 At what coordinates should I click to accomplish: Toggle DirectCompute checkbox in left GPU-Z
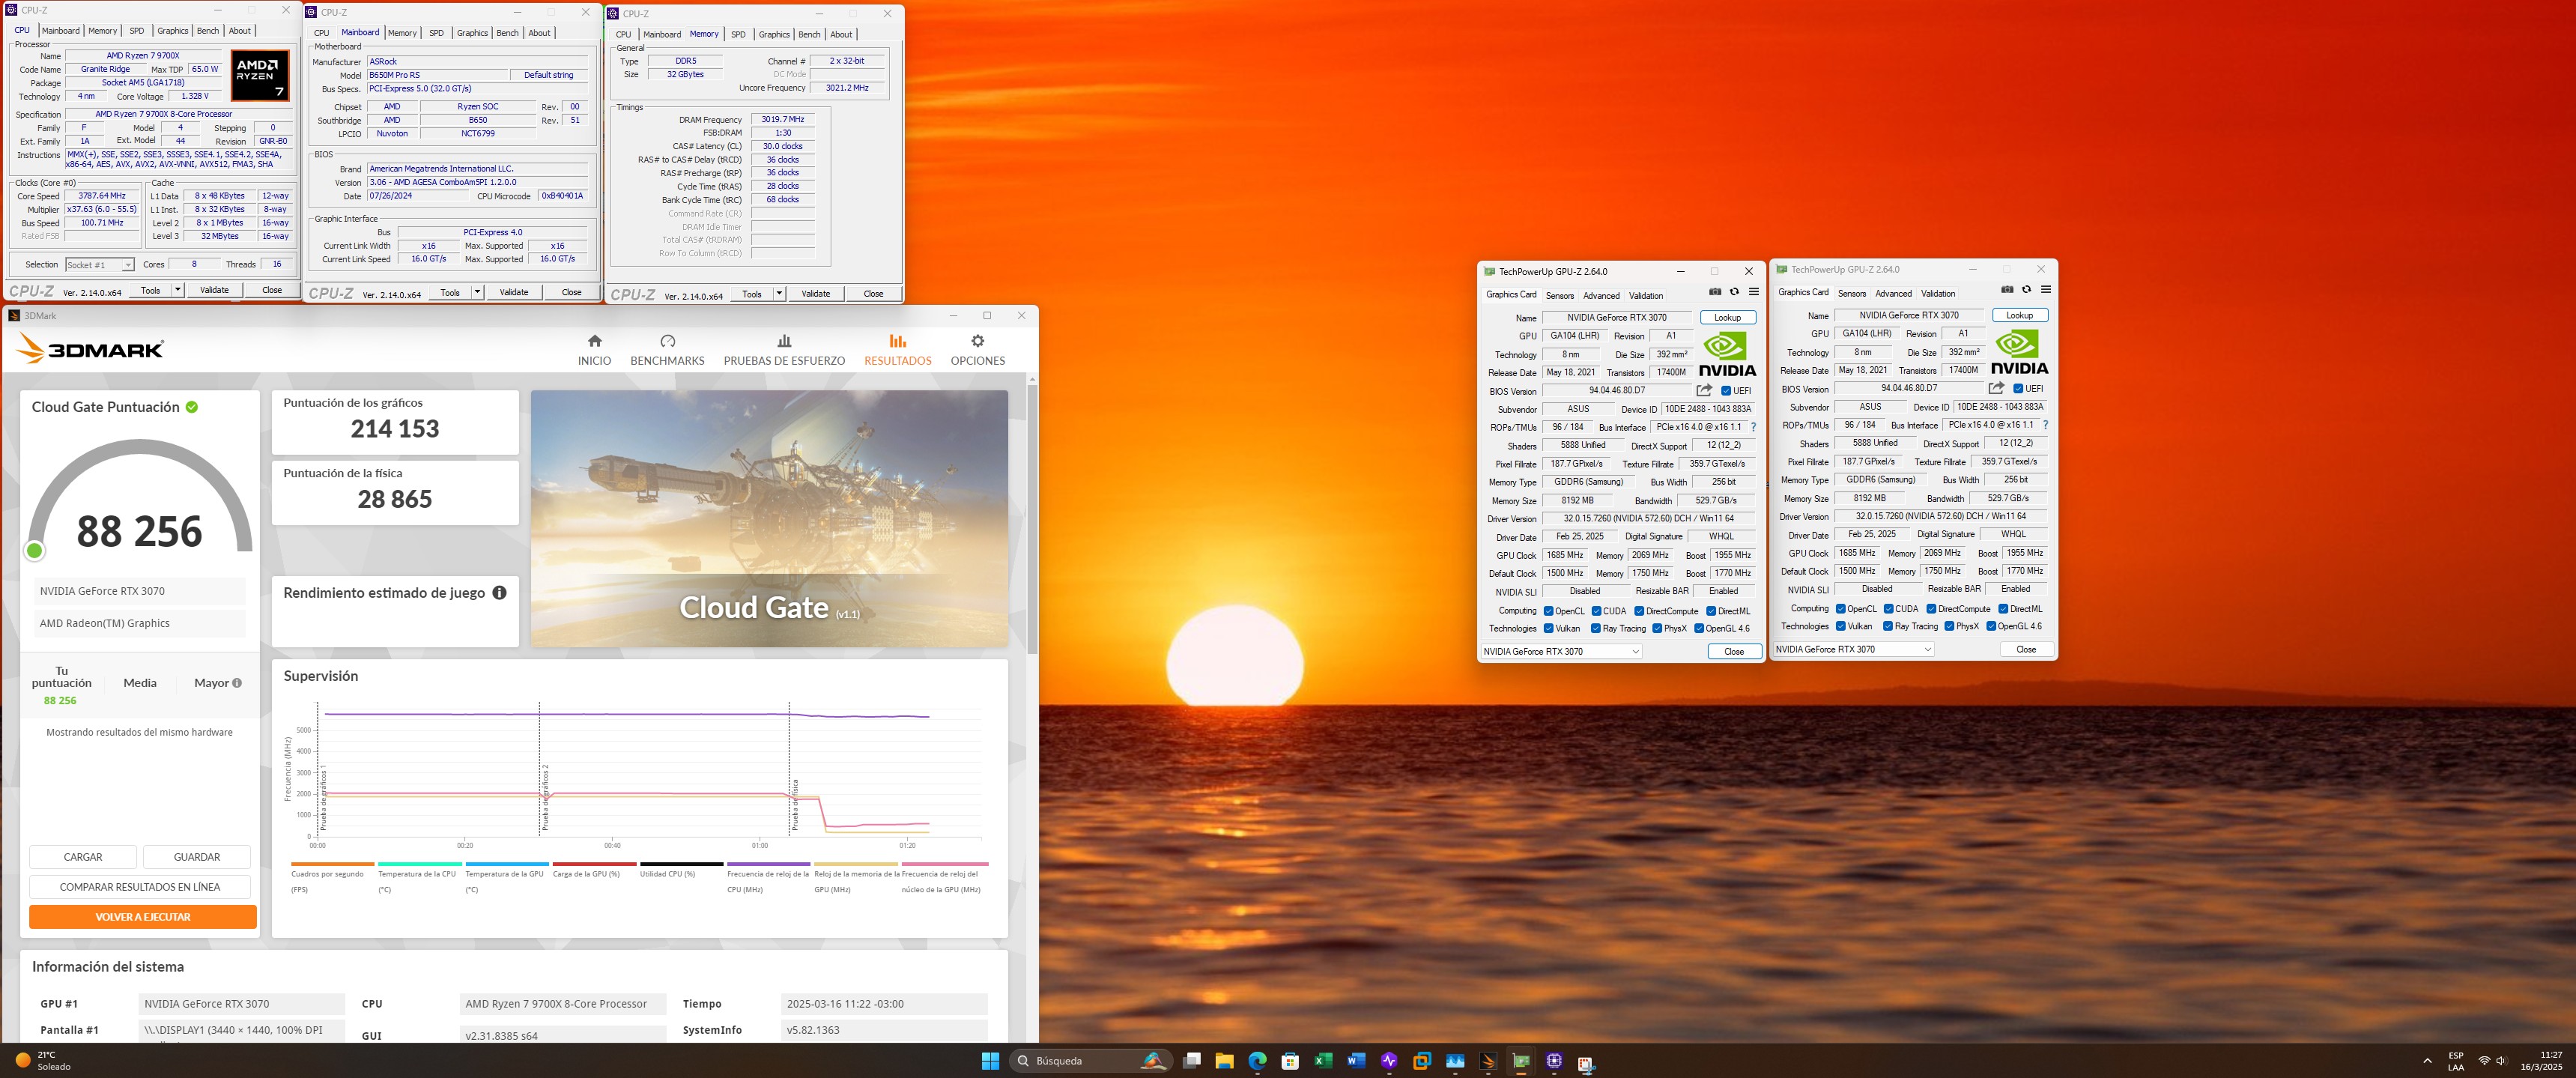pyautogui.click(x=1639, y=611)
